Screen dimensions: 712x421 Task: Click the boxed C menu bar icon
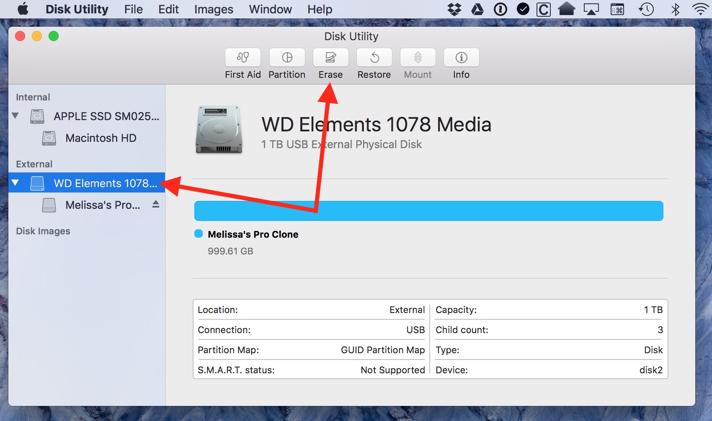click(x=544, y=9)
